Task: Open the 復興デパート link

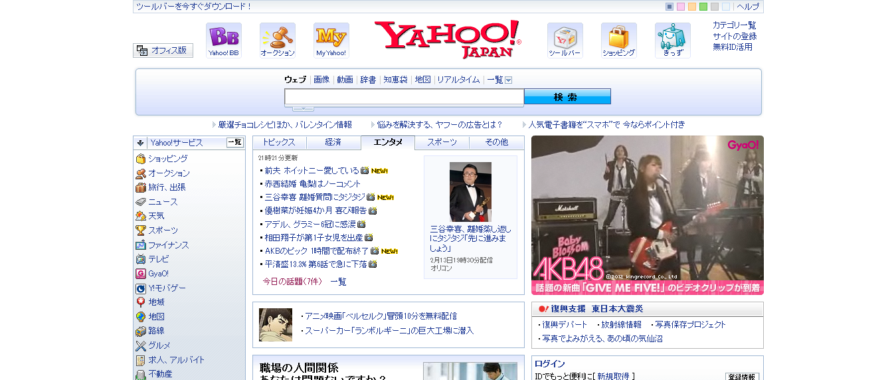Action: [x=565, y=325]
